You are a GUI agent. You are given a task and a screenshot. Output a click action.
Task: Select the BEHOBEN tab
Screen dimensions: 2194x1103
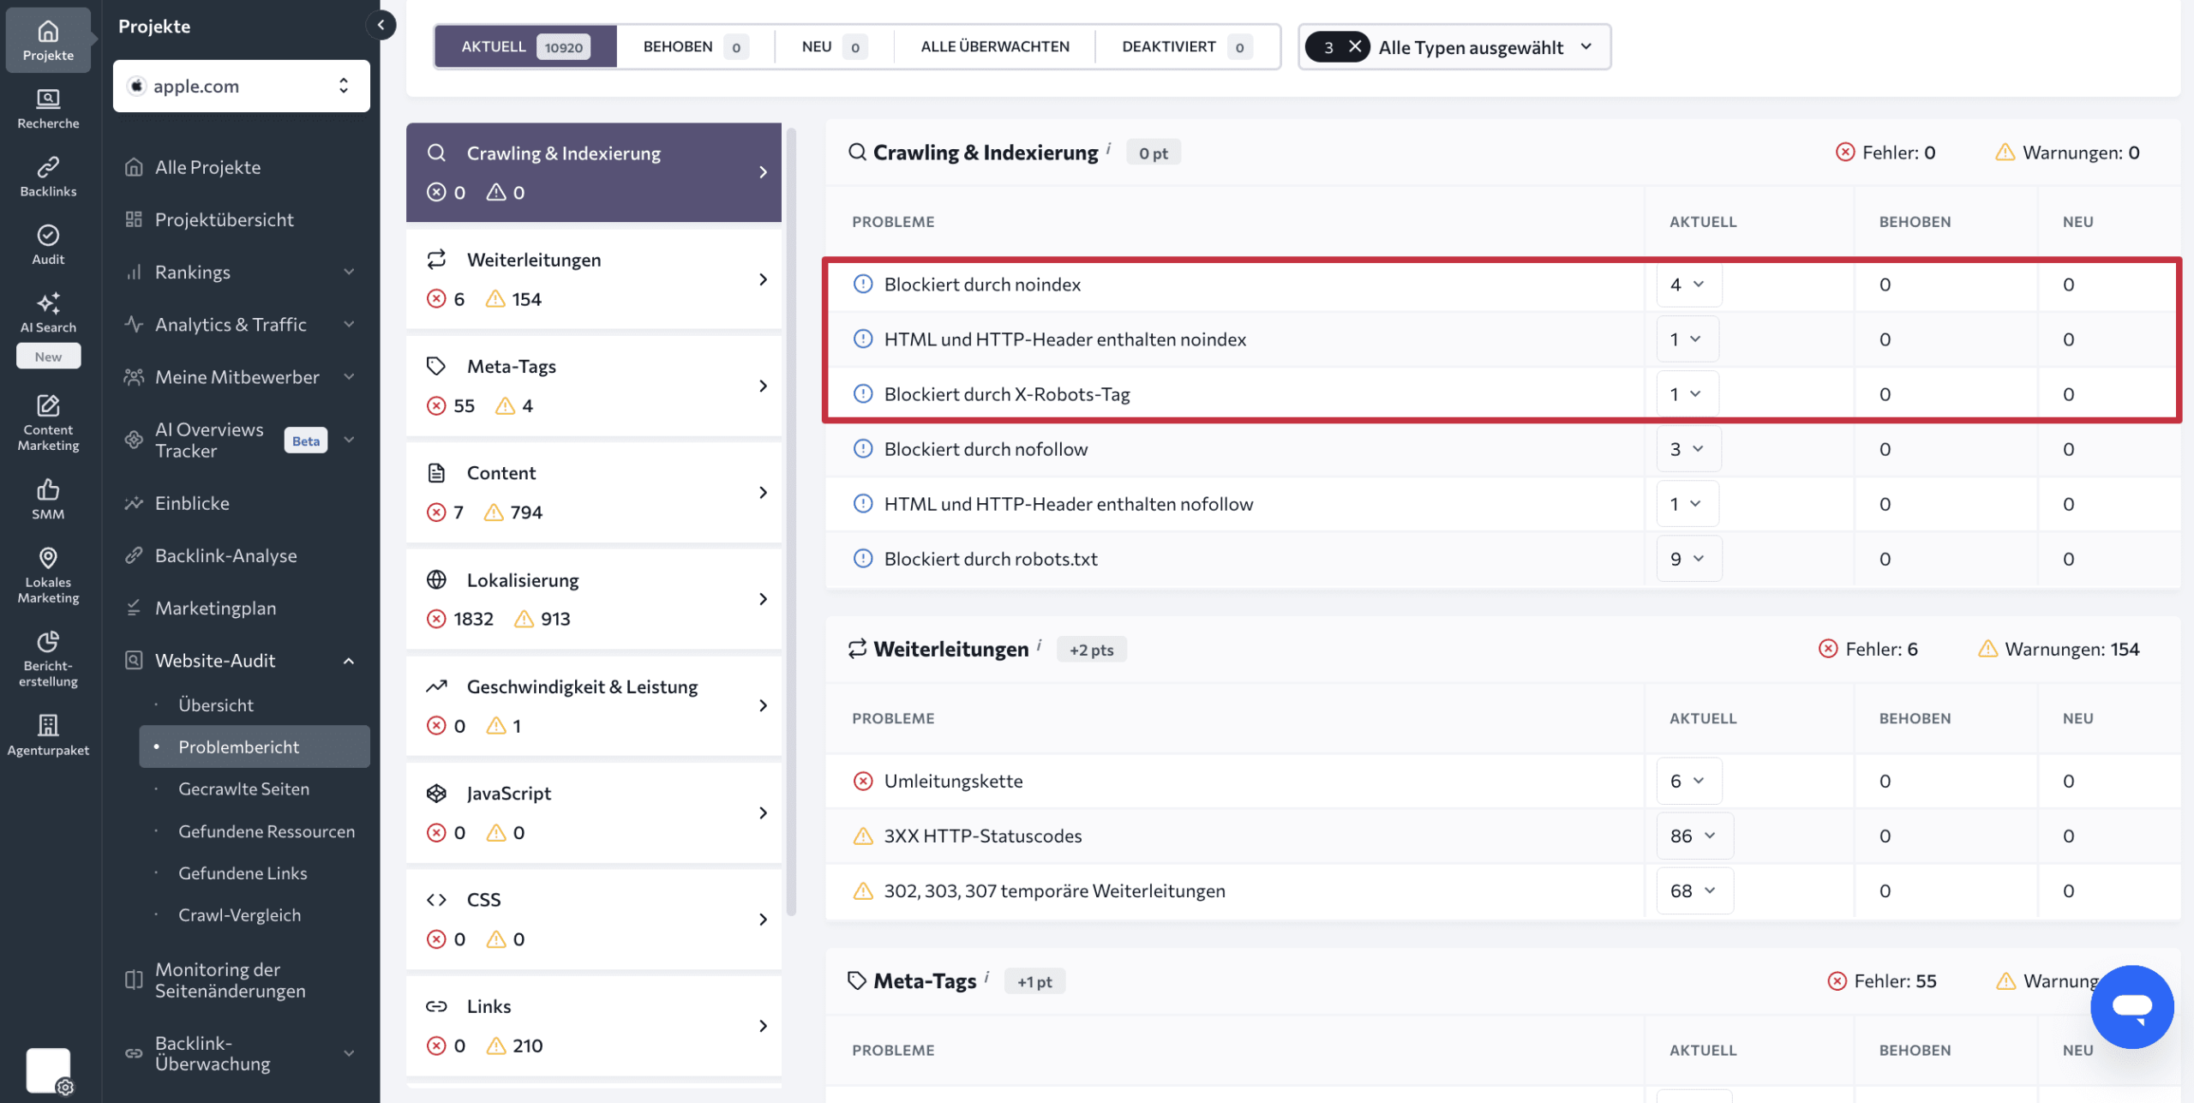tap(695, 46)
